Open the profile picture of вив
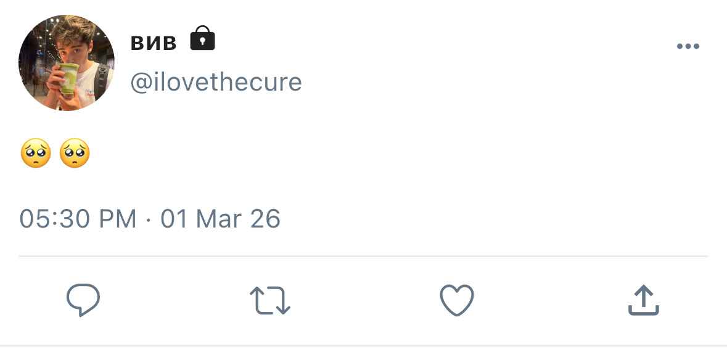727x357 pixels. pyautogui.click(x=67, y=63)
